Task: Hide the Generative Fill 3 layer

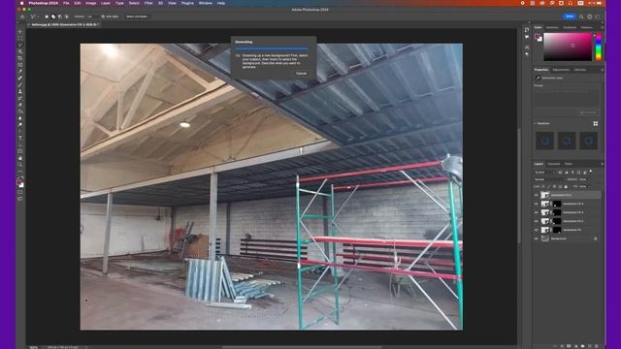Action: coord(537,212)
